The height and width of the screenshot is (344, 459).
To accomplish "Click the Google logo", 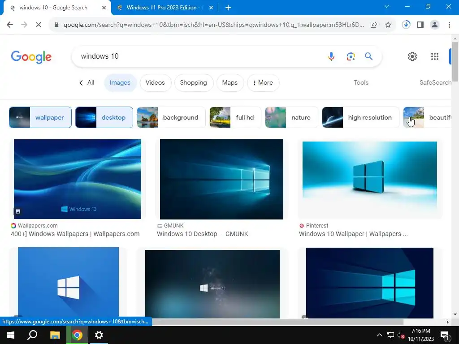I will (x=31, y=57).
